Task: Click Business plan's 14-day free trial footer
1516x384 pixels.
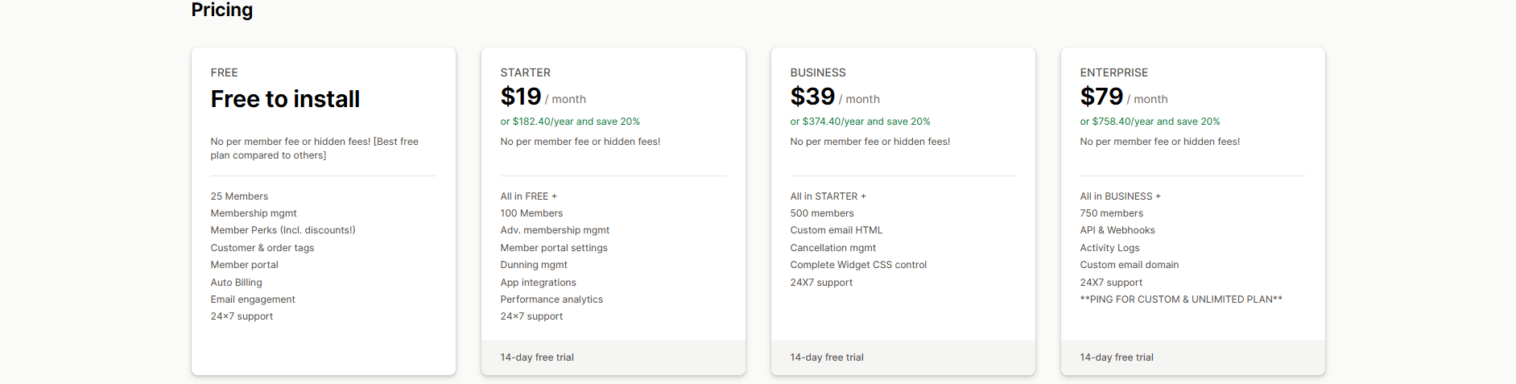Action: (827, 357)
